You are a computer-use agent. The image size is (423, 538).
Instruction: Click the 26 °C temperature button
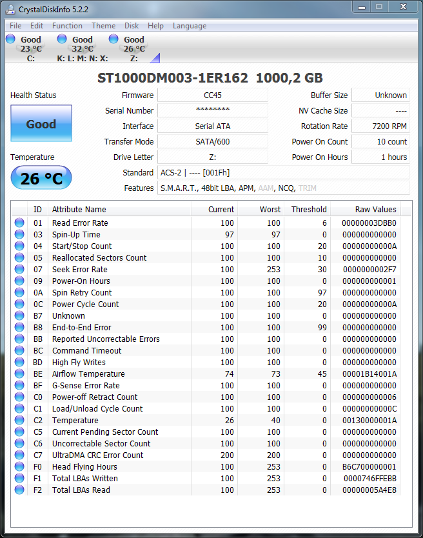tap(41, 178)
